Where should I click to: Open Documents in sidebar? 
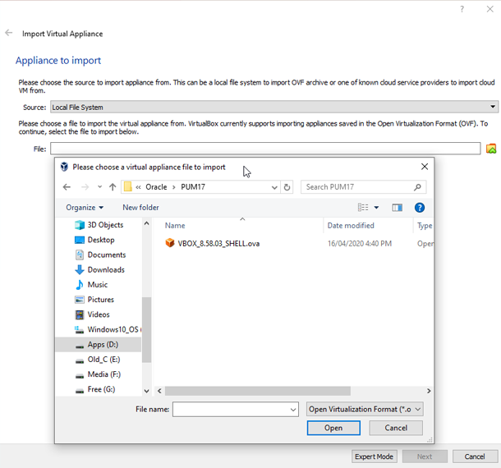107,255
